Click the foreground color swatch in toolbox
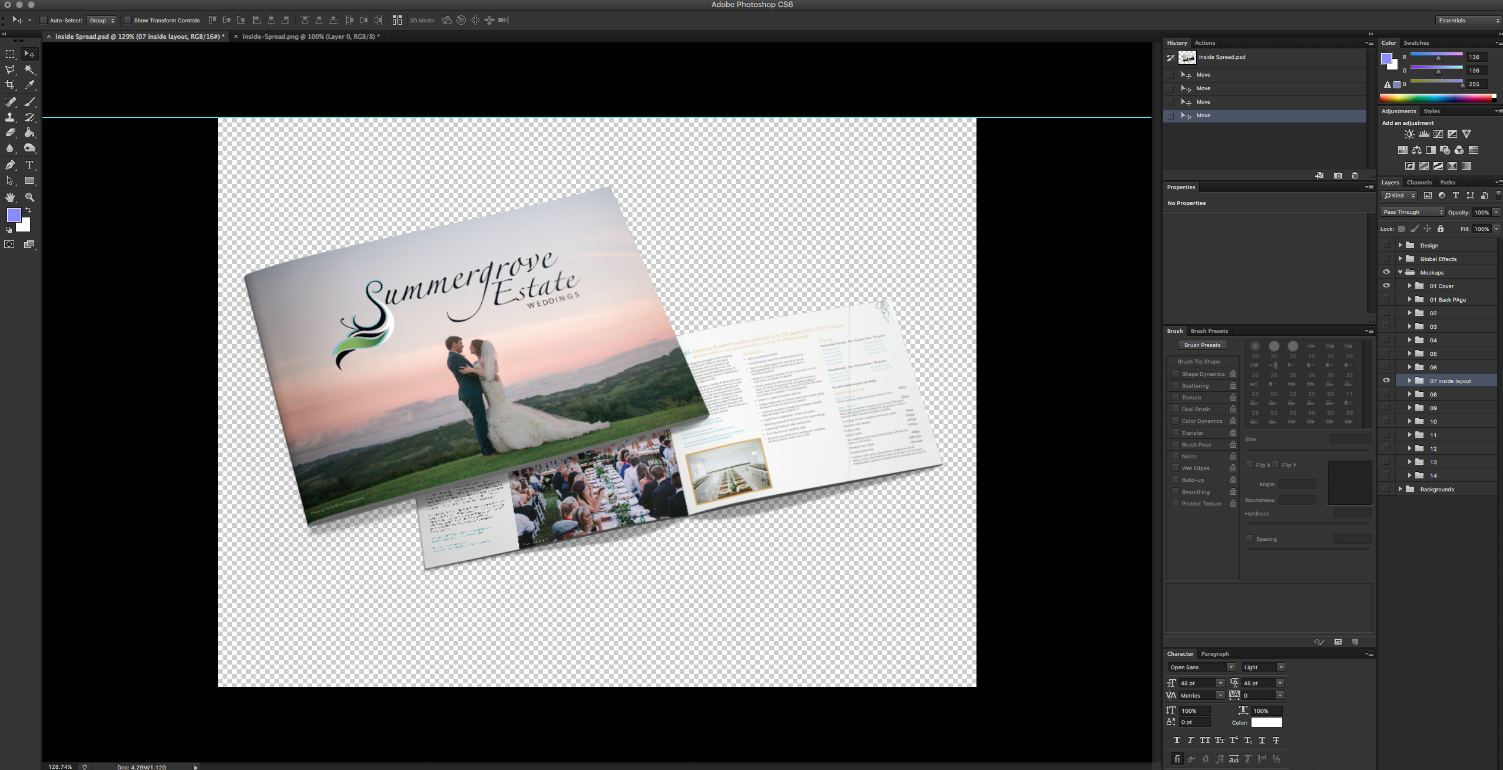 coord(14,215)
